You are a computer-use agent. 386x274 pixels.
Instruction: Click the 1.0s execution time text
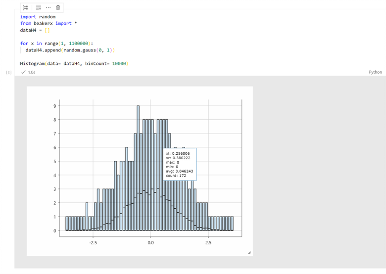(32, 72)
